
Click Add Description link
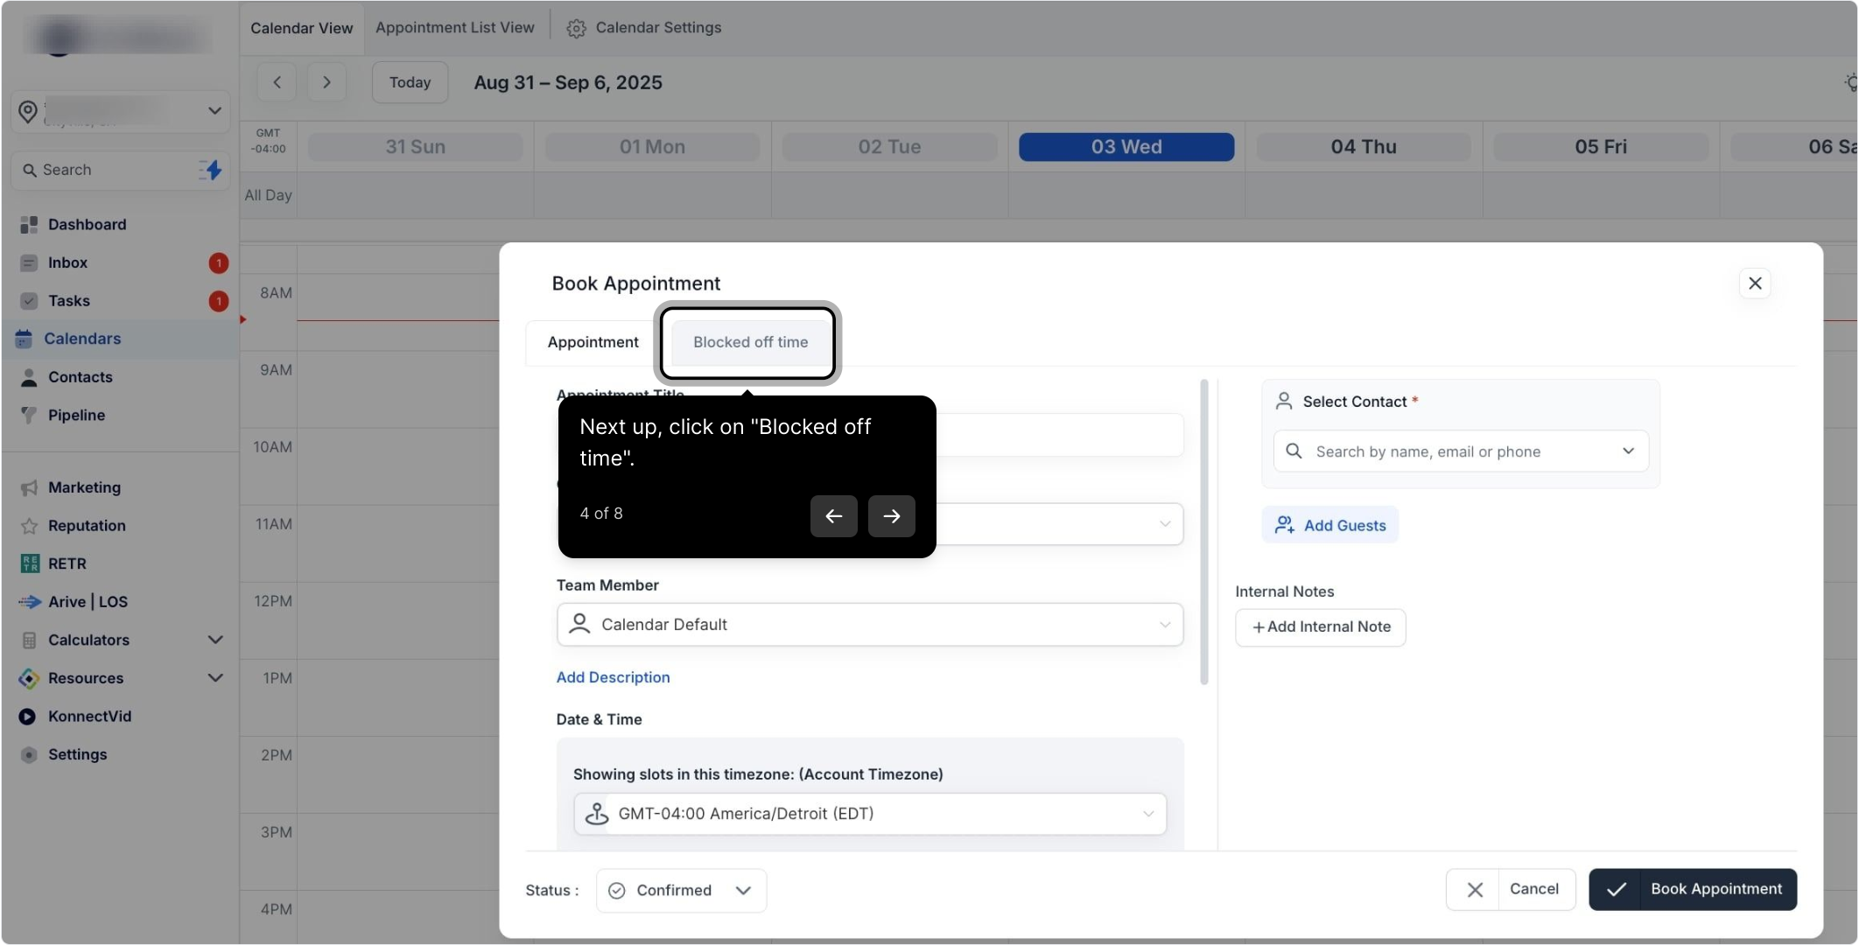613,677
